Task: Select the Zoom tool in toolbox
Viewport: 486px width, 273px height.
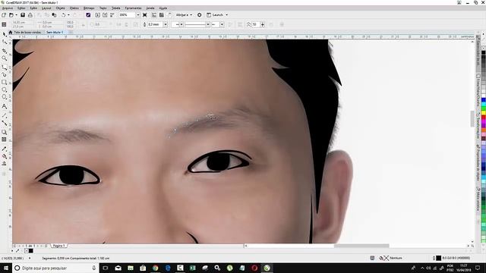Action: coord(5,58)
